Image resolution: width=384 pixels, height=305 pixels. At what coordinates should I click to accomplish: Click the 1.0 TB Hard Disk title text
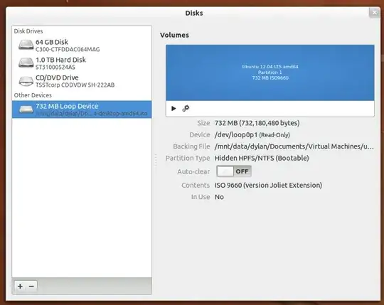click(60, 60)
